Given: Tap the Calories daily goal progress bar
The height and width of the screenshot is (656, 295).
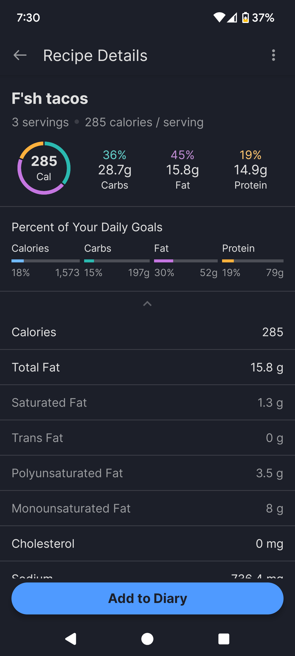Looking at the screenshot, I should tap(45, 261).
